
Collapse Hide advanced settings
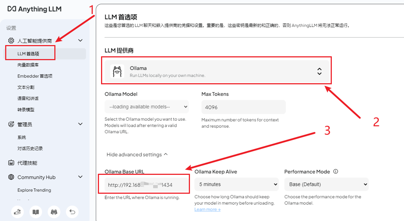pos(137,154)
